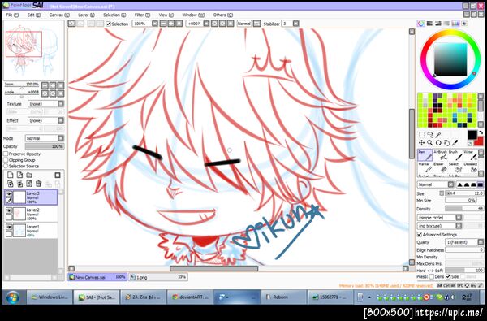
Task: Click the Windows Start button
Action: click(13, 297)
